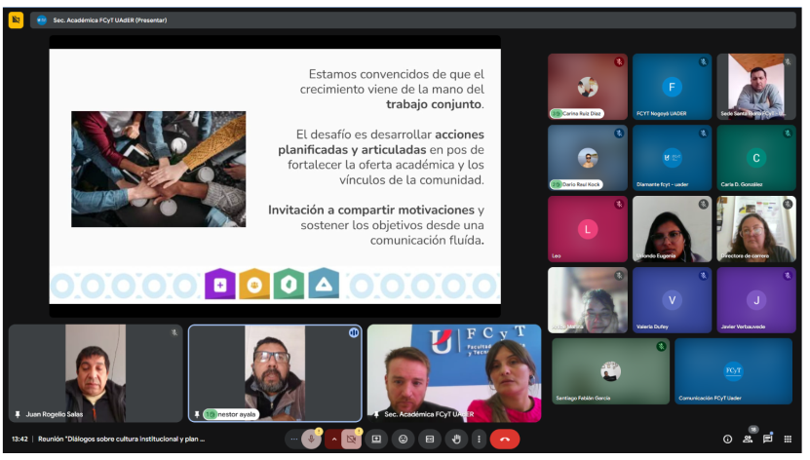The image size is (810, 460).
Task: Select the Comunicación FCyT Uader tile
Action: point(733,371)
